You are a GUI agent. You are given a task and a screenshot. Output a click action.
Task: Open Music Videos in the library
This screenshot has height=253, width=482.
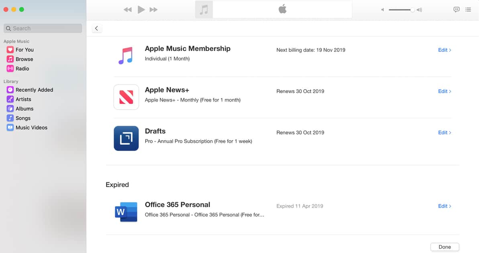coord(31,128)
